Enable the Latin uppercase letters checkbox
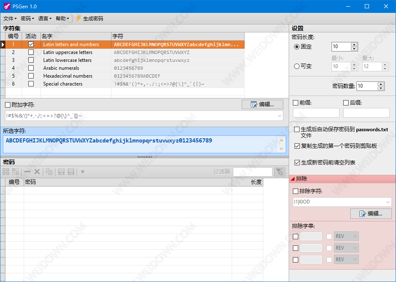 [31, 52]
